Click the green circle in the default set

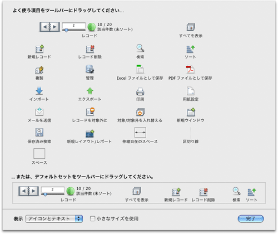71,191
